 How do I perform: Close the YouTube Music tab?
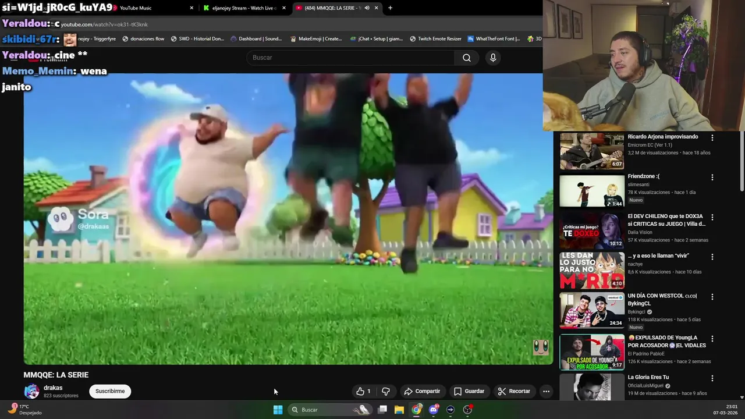coord(191,8)
